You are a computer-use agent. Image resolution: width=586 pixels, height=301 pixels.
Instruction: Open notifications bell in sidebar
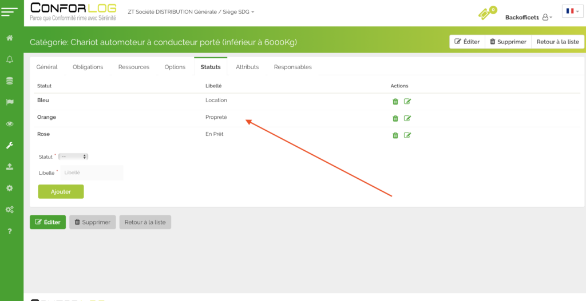coord(10,59)
